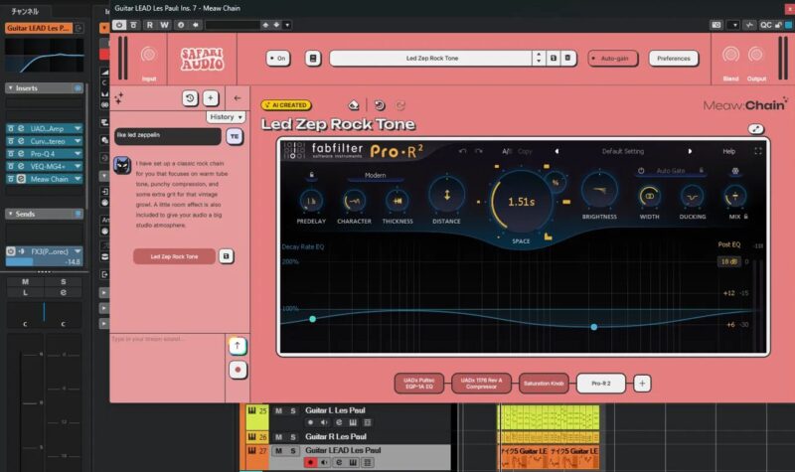This screenshot has width=795, height=472.
Task: Click the Pro-R 2 Character knob
Action: tap(354, 202)
